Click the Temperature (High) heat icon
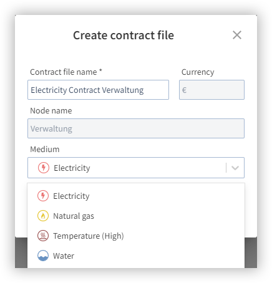This screenshot has width=272, height=283. click(43, 236)
